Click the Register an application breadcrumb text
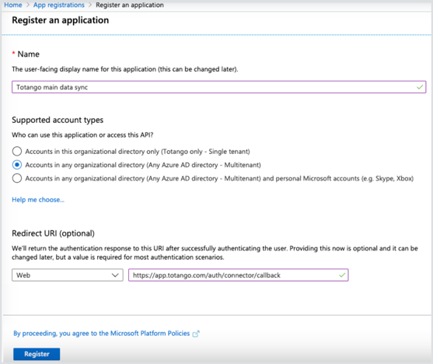 tap(130, 5)
